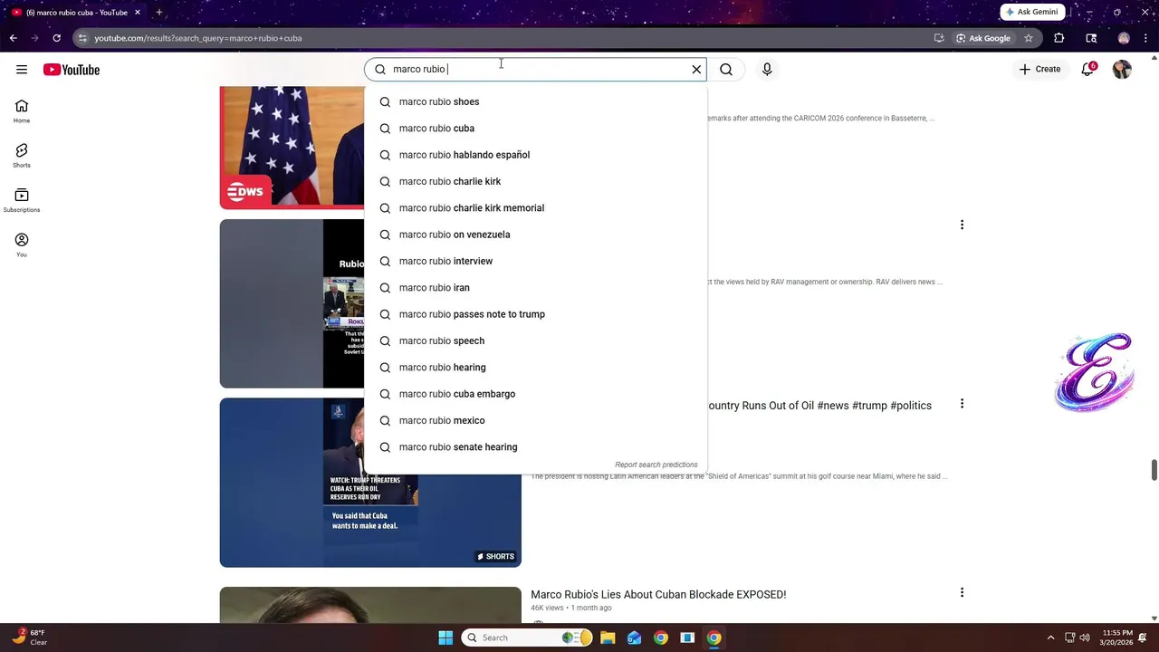
Task: Click the floating E extension logo
Action: click(1095, 372)
